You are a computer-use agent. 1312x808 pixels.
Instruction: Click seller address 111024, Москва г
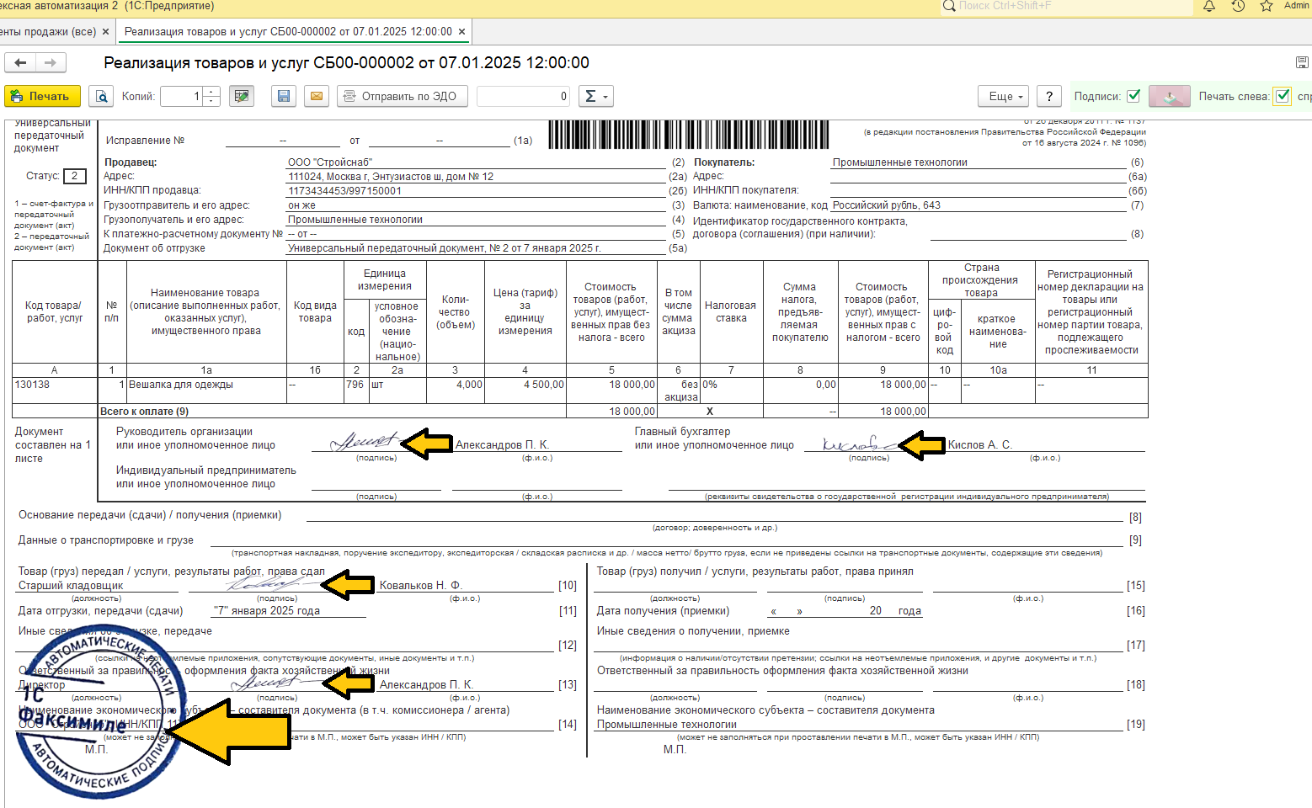point(391,177)
